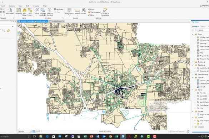209x139 pixels.
Task: Open Word from the taskbar
Action: pyautogui.click(x=98, y=137)
